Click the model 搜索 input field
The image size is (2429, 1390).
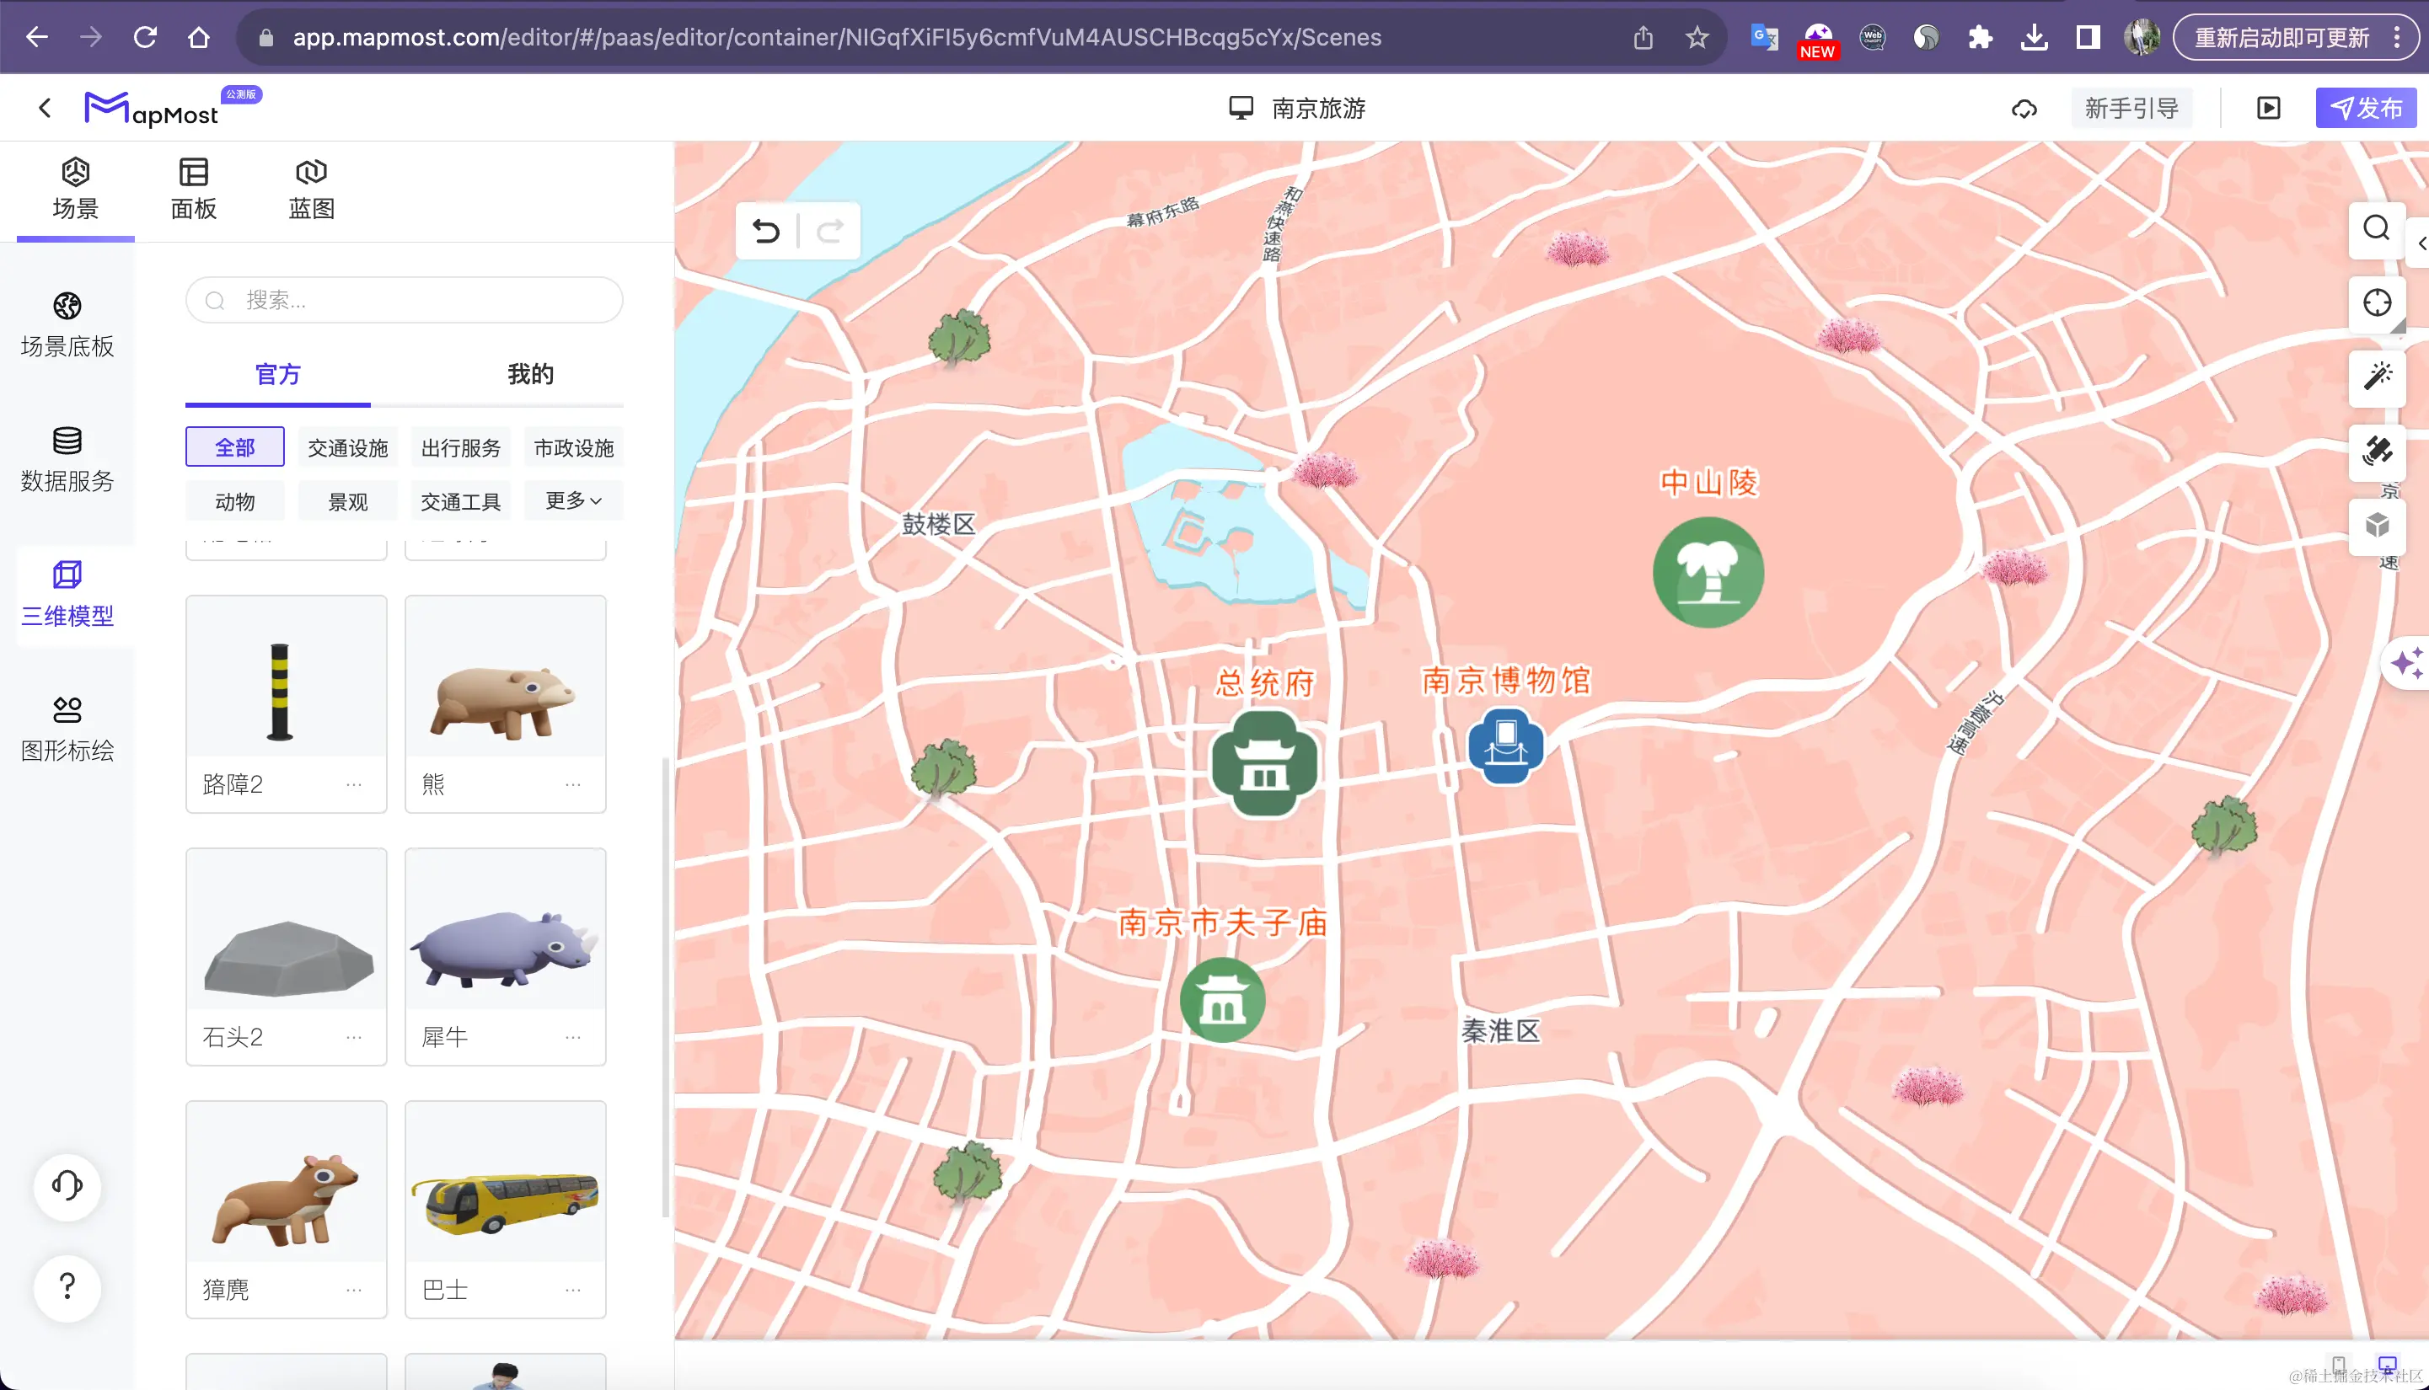pyautogui.click(x=404, y=301)
